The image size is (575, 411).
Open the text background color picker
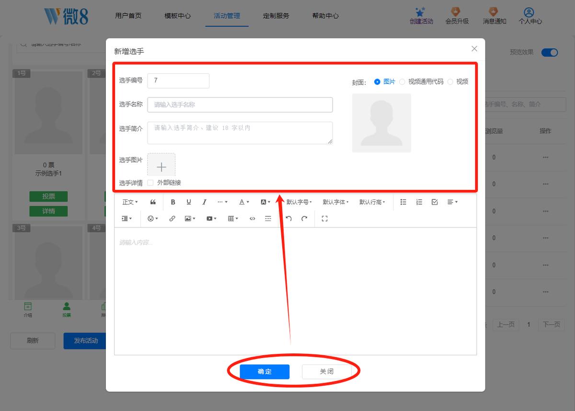[265, 202]
